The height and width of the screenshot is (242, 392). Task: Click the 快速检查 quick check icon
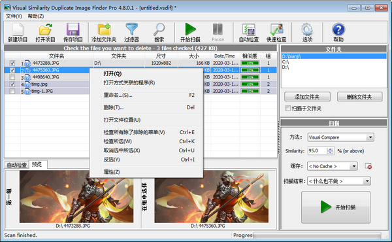click(x=276, y=30)
